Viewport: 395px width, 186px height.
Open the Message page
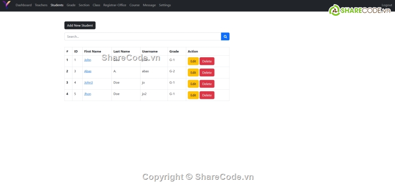[149, 5]
